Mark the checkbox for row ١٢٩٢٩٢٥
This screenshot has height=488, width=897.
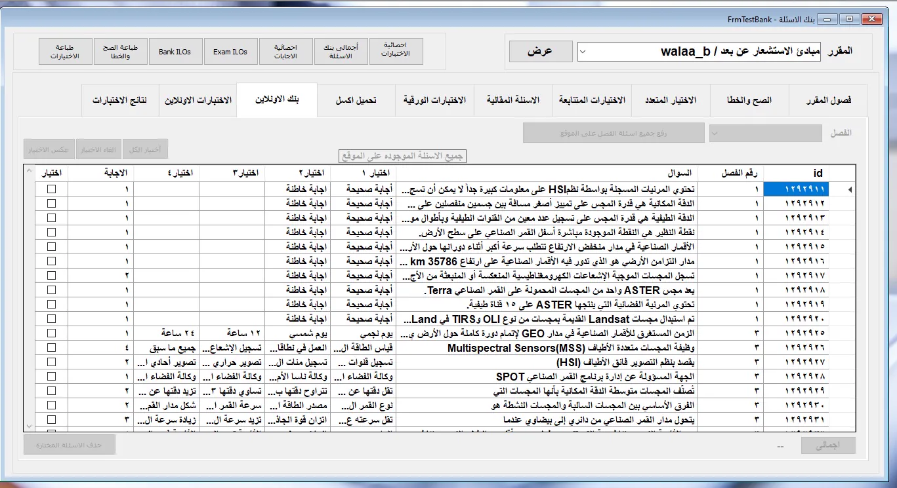click(51, 333)
